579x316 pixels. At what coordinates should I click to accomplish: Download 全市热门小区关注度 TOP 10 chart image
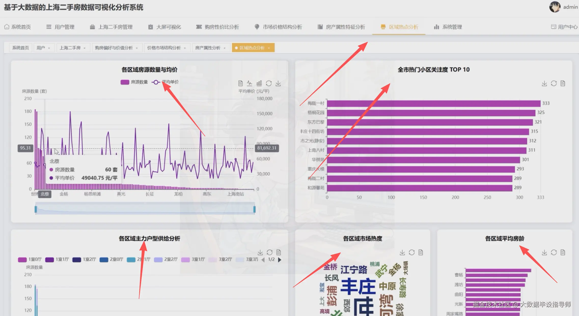544,83
